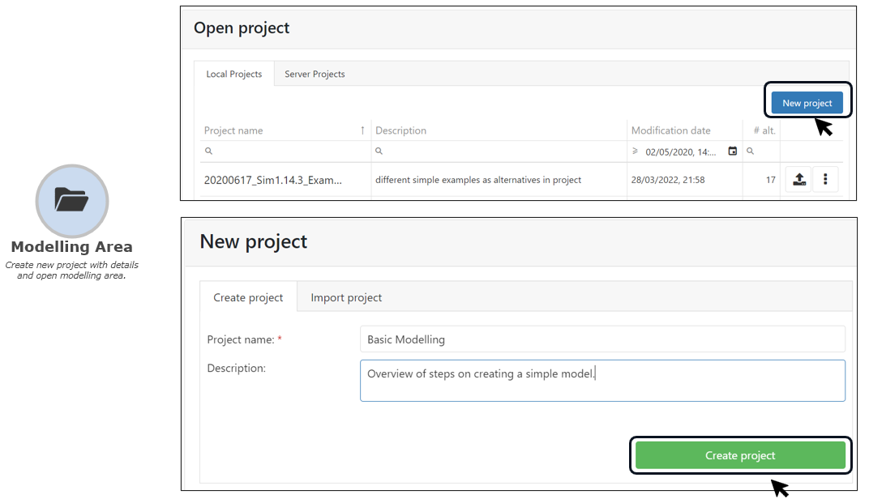Toggle the sort arrow on the Project name column

pyautogui.click(x=362, y=130)
